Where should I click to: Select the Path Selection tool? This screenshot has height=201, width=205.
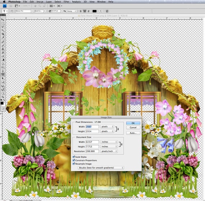point(3,79)
